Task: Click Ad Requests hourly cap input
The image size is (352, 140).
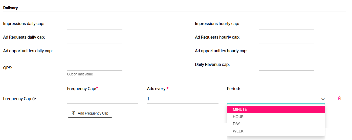Action: pyautogui.click(x=287, y=39)
